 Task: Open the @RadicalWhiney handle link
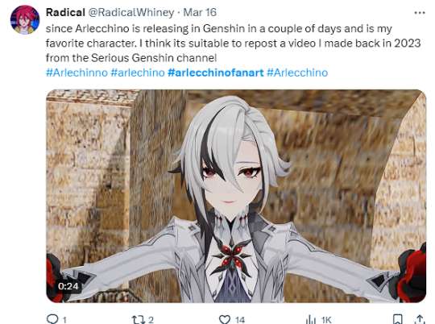point(131,13)
